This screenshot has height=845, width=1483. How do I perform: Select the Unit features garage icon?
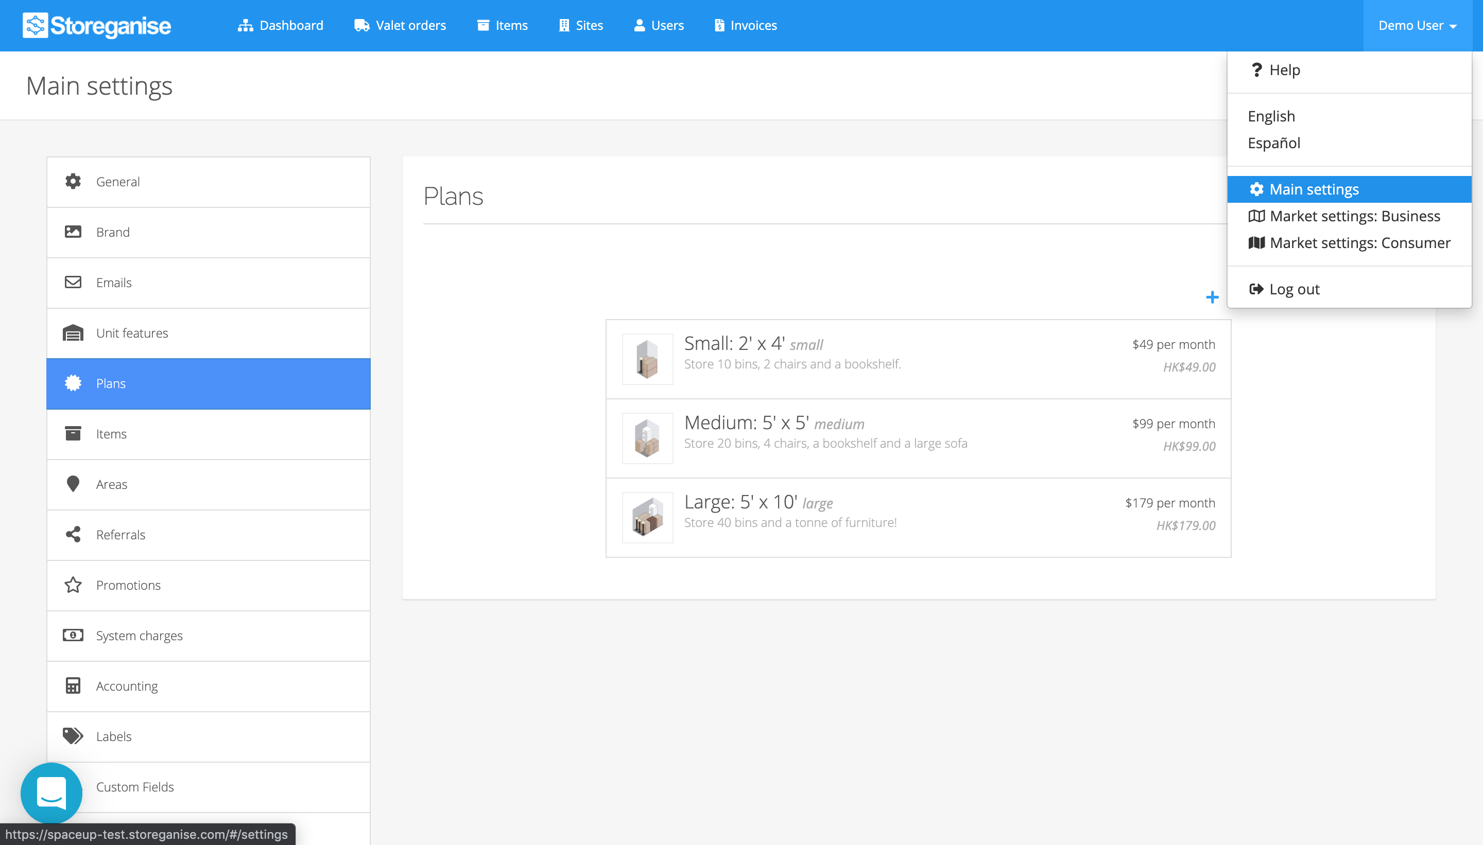[73, 333]
